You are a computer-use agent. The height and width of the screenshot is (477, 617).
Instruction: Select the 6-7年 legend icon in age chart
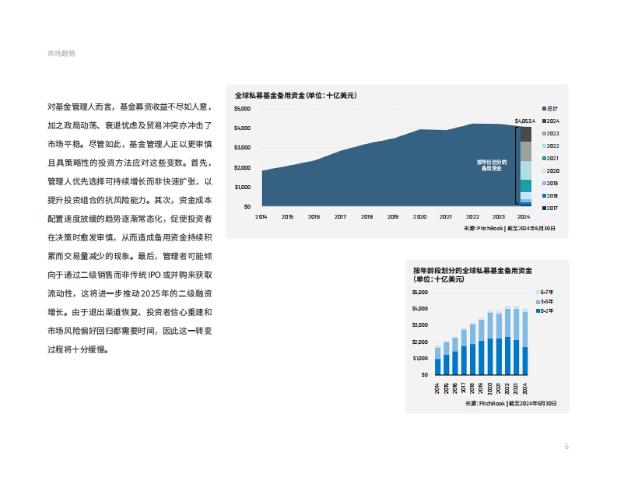coord(538,292)
